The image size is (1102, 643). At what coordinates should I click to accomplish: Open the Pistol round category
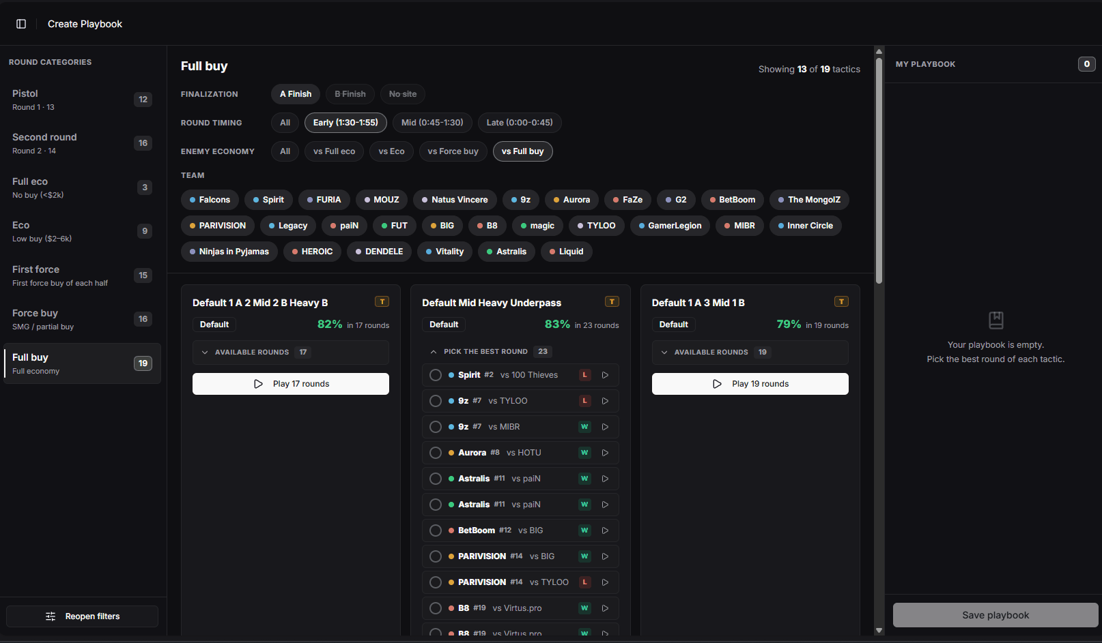click(x=83, y=100)
